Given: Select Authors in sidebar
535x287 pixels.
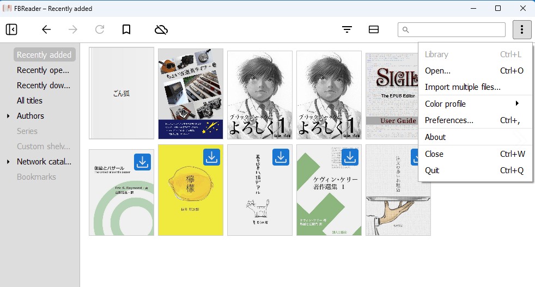Looking at the screenshot, I should click(31, 116).
